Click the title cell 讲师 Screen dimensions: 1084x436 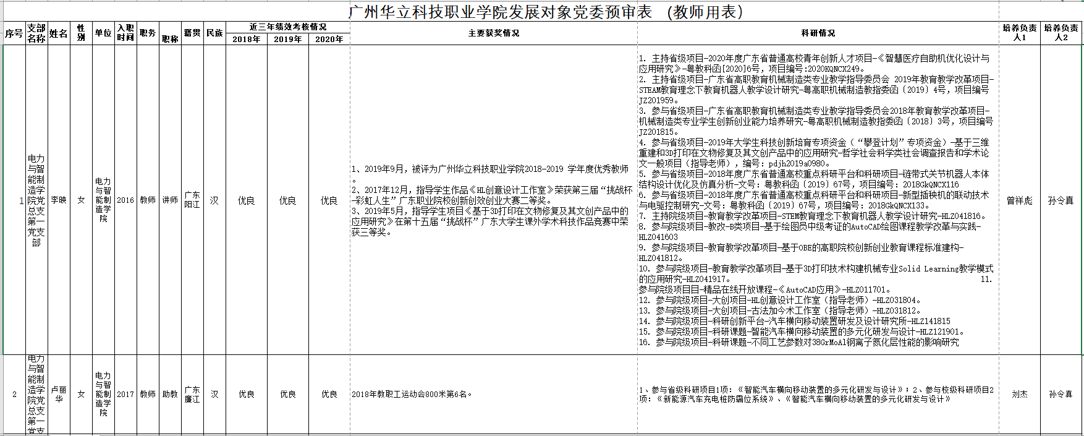pyautogui.click(x=170, y=200)
